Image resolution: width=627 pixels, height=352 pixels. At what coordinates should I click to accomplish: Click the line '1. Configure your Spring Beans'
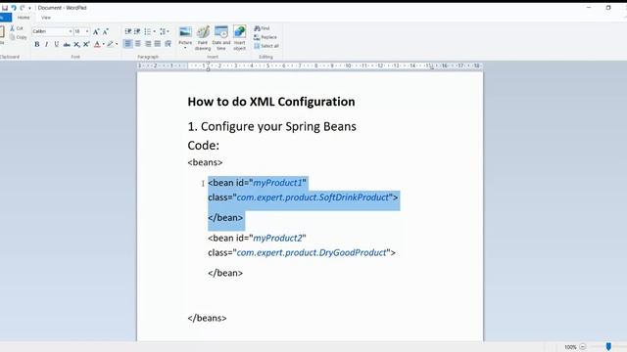coord(272,126)
